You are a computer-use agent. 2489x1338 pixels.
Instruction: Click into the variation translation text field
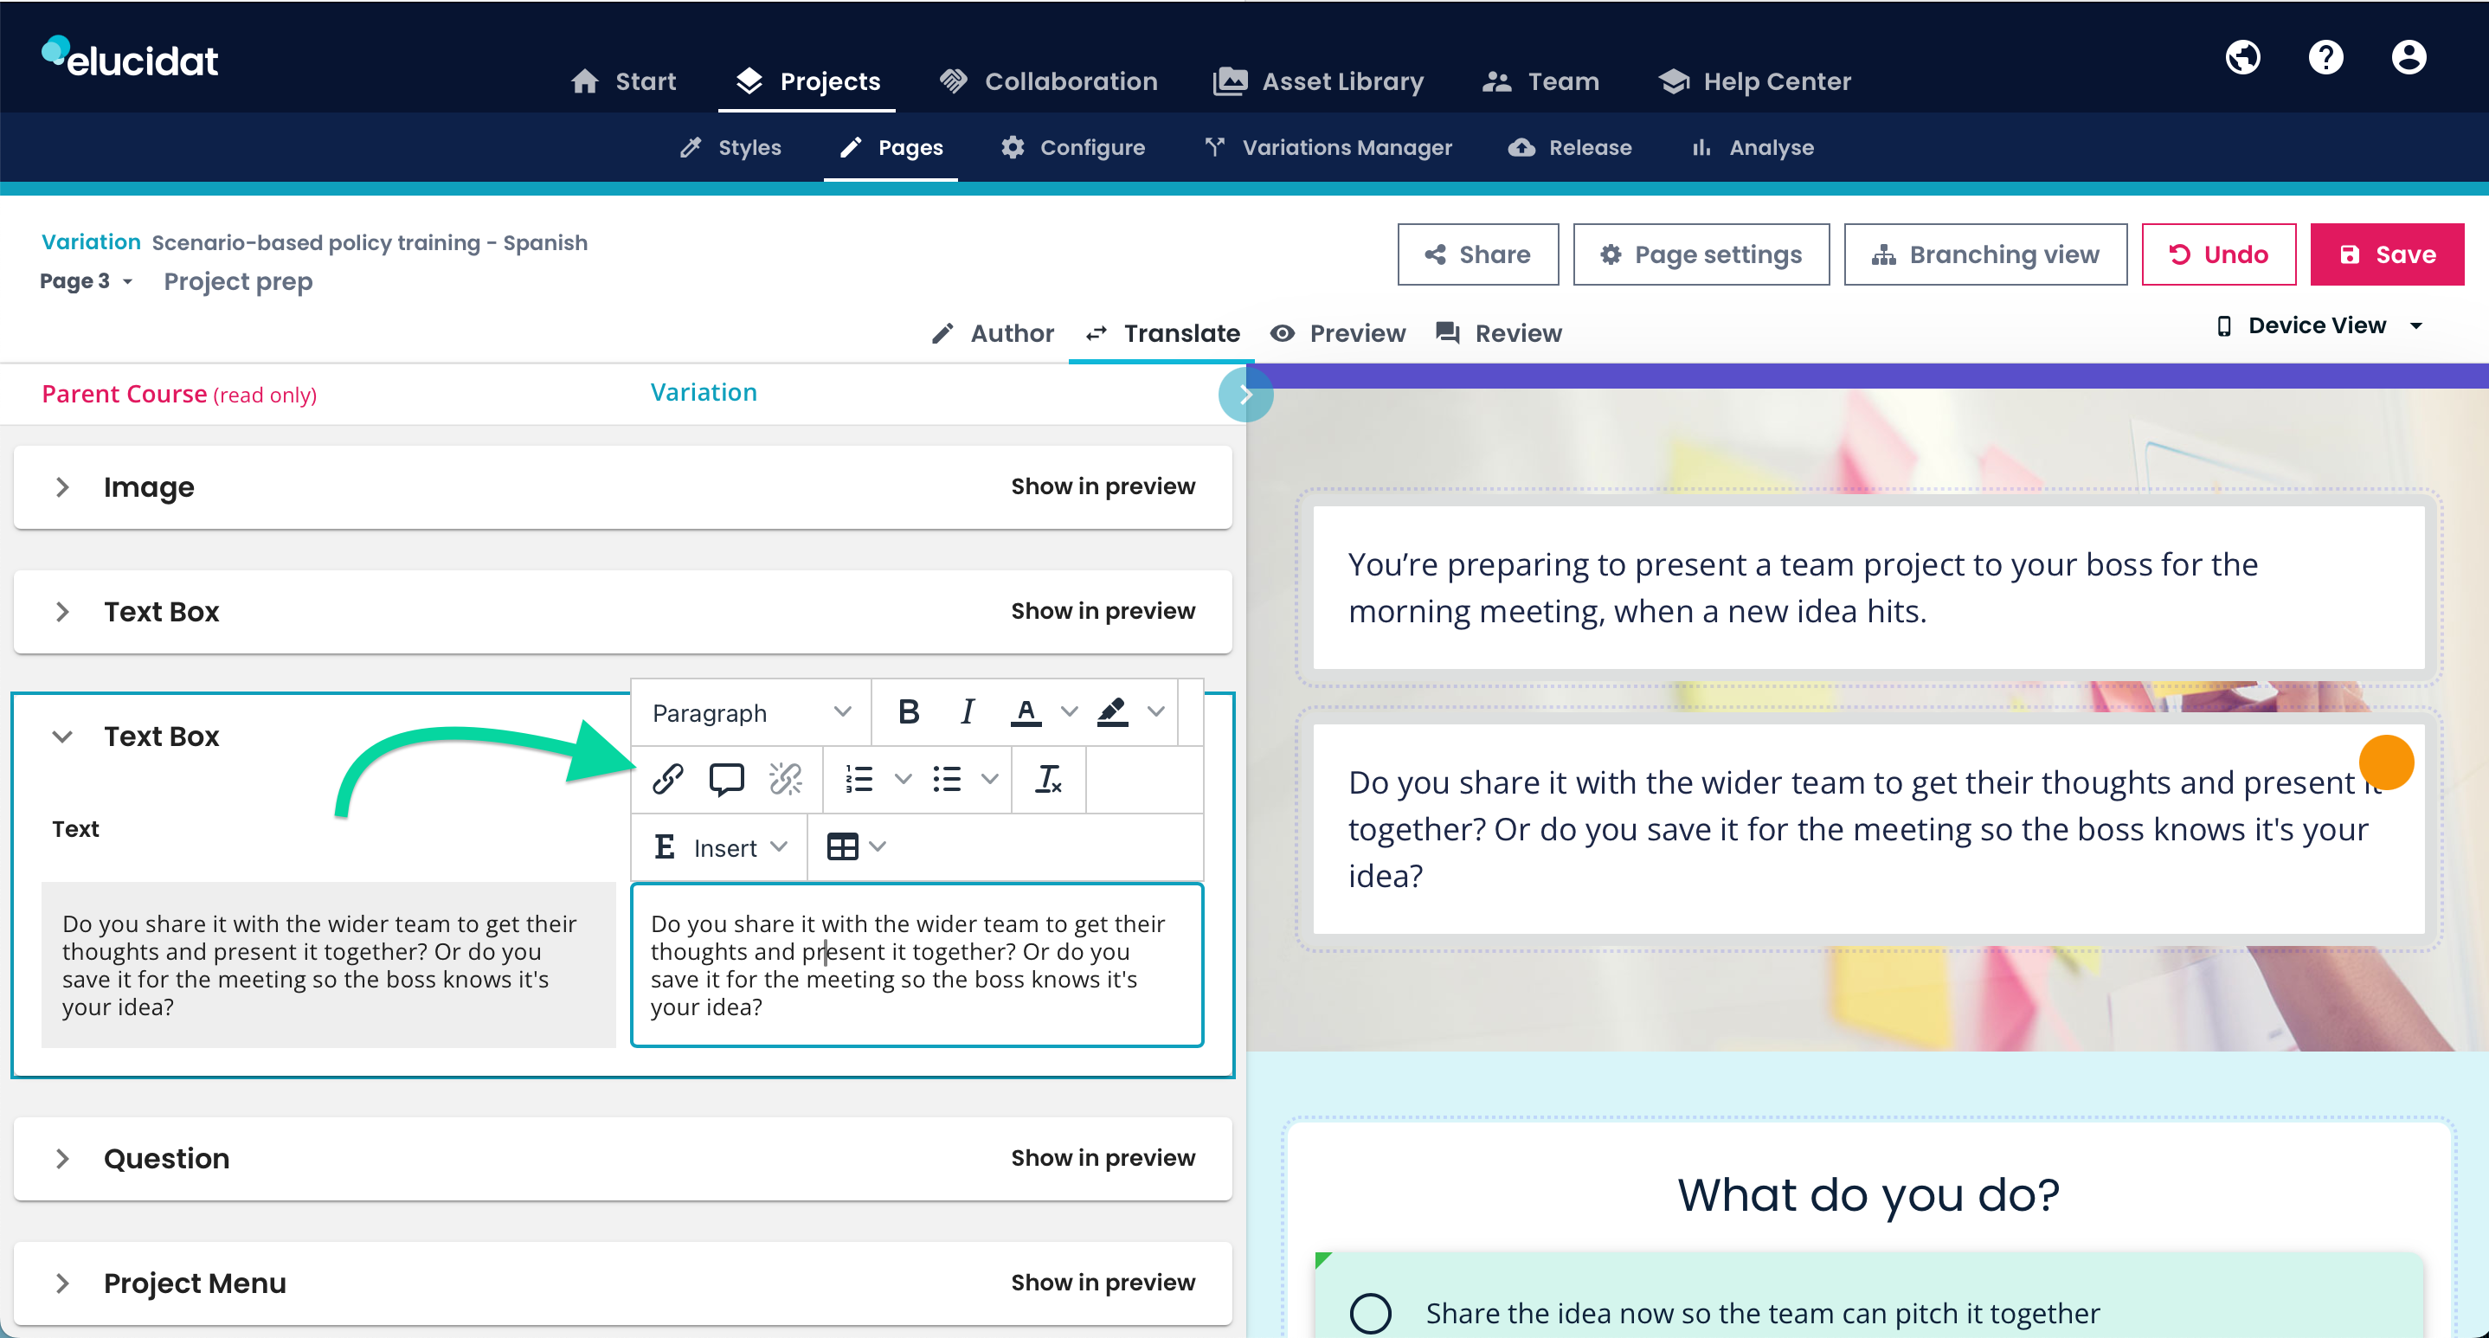(916, 964)
